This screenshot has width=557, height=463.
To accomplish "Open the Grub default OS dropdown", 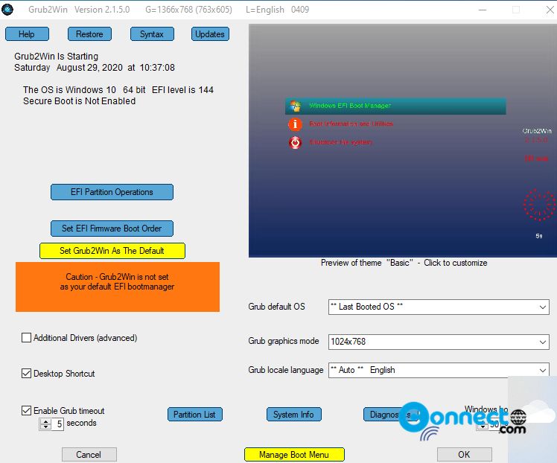I will tap(438, 307).
